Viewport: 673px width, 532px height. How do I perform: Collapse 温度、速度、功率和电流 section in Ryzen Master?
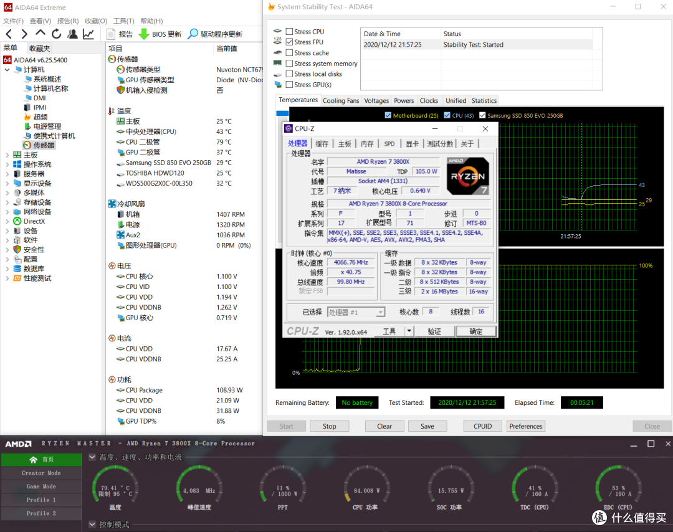tap(92, 457)
